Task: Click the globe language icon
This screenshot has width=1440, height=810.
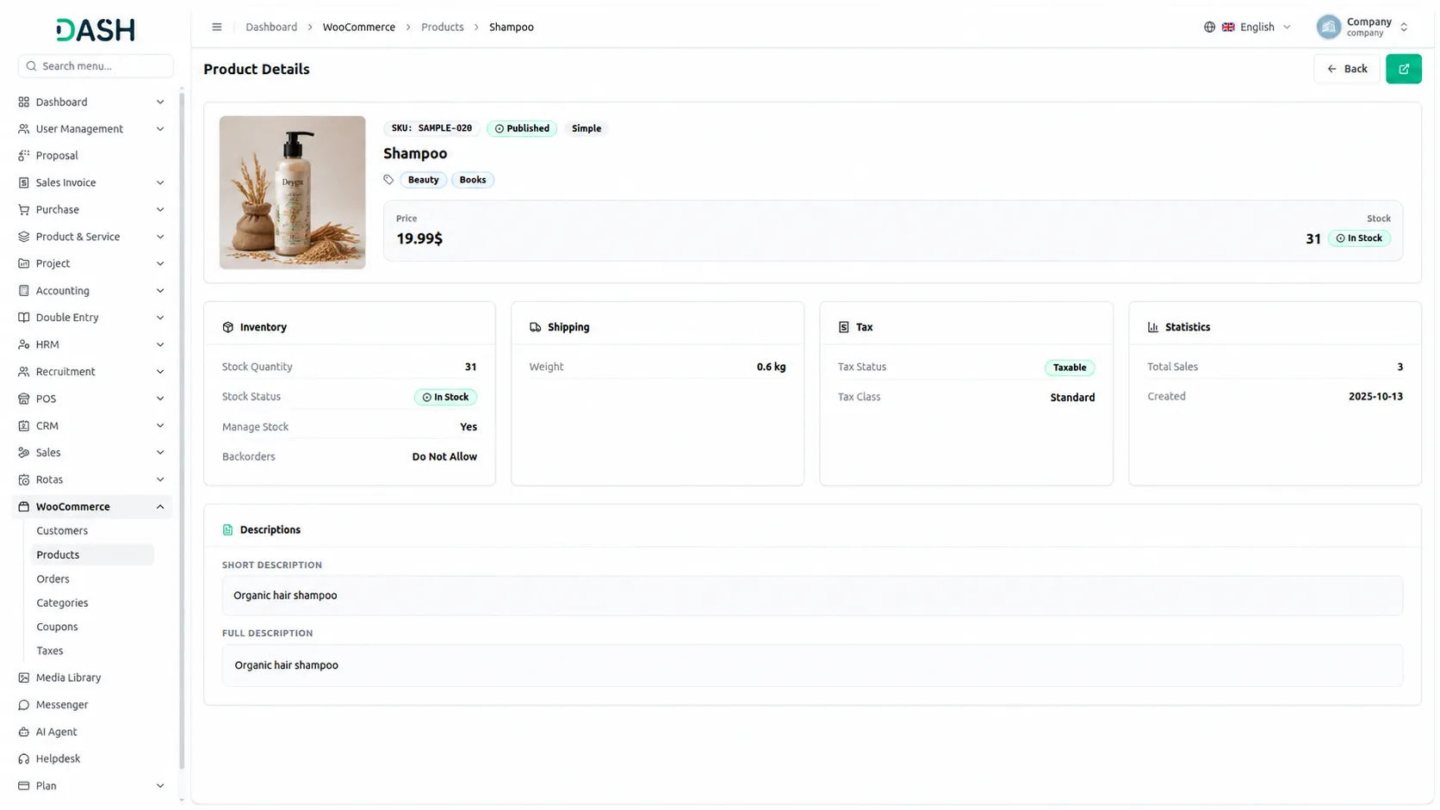Action: tap(1209, 27)
